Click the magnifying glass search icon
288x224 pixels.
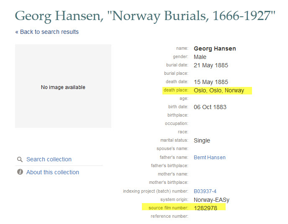pos(20,160)
